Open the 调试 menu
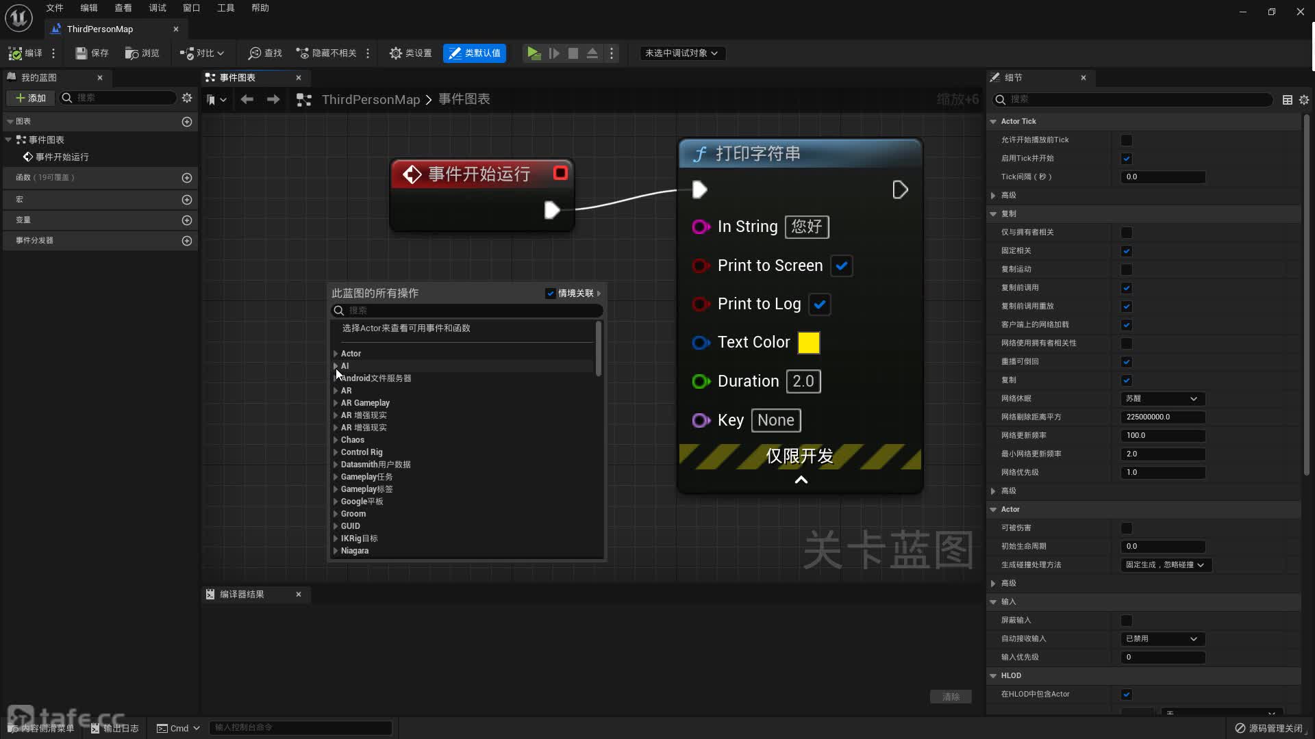Viewport: 1315px width, 739px height. point(158,8)
